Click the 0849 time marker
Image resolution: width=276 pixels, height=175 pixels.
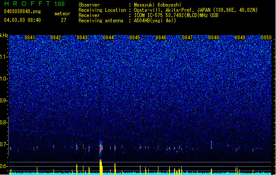pyautogui.click(x=240, y=38)
